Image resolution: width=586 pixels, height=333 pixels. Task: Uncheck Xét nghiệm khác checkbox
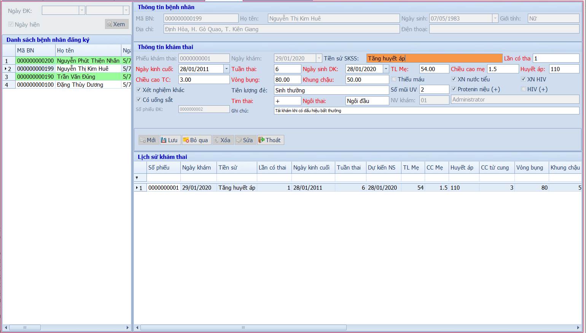click(x=139, y=90)
